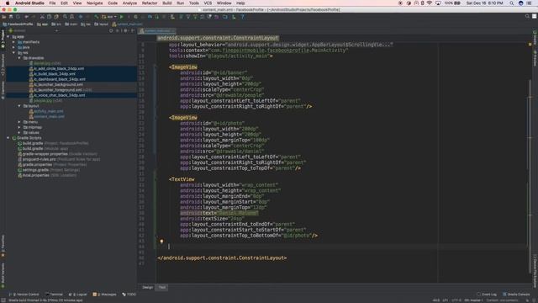The image size is (538, 303).
Task: Open Gradle Console panel
Action: tap(516, 295)
